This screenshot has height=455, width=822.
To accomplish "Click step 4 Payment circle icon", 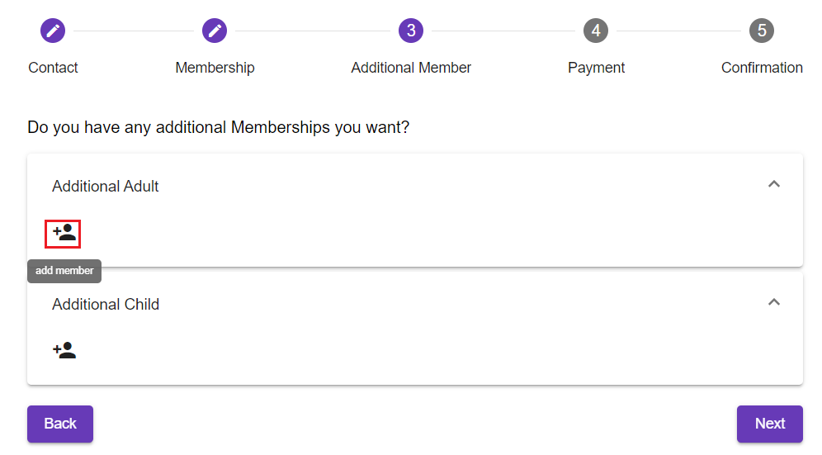I will (x=596, y=31).
